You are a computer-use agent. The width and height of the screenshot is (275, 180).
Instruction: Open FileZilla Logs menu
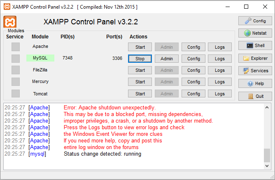pos(220,70)
